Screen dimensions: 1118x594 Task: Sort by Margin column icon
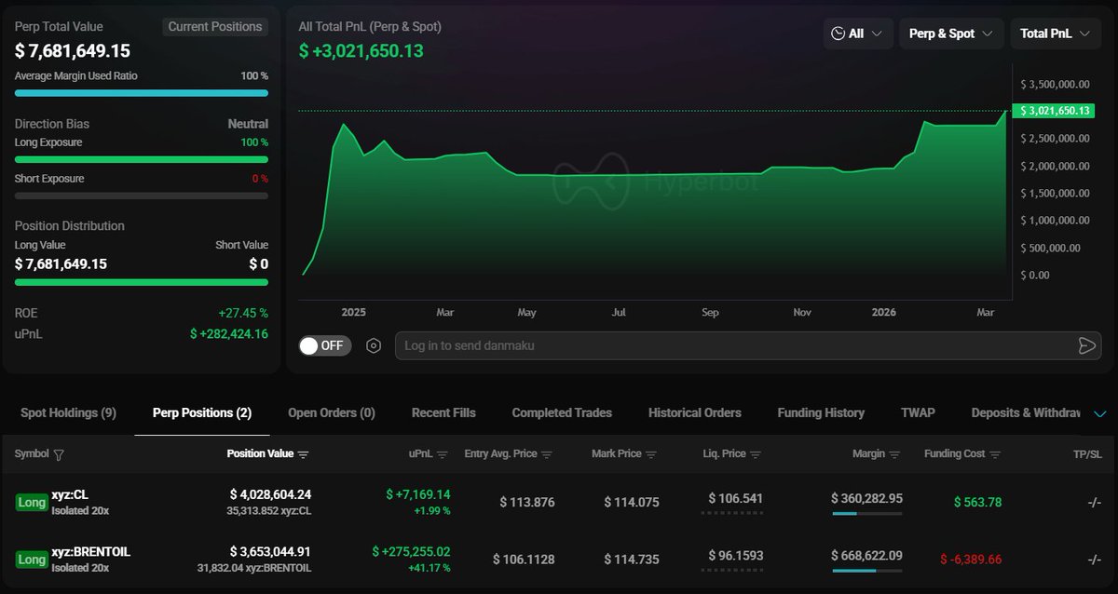tap(894, 454)
